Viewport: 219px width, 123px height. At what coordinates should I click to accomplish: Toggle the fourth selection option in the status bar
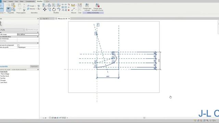click(x=204, y=121)
